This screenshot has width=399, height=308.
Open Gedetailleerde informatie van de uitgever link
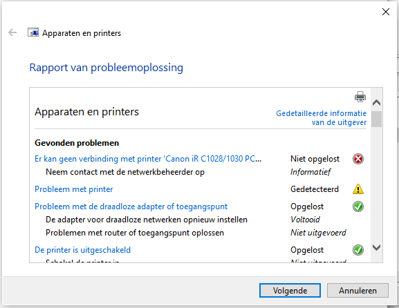pos(321,117)
